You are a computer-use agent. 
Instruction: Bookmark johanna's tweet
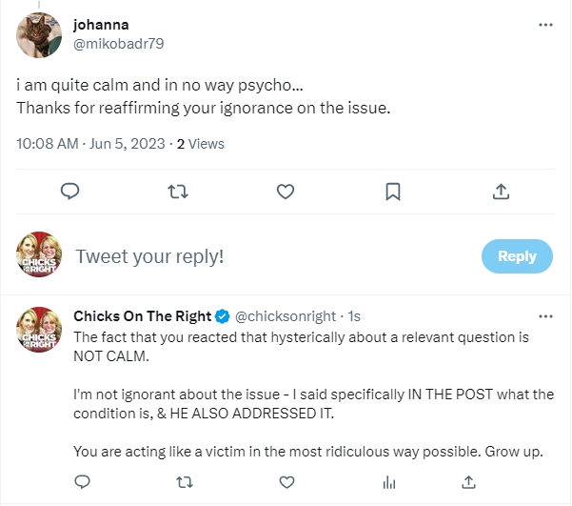[392, 192]
